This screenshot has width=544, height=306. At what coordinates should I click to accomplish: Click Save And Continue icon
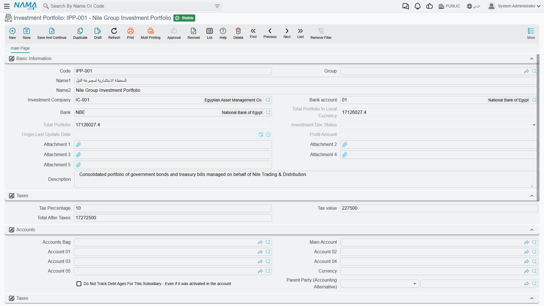[52, 33]
